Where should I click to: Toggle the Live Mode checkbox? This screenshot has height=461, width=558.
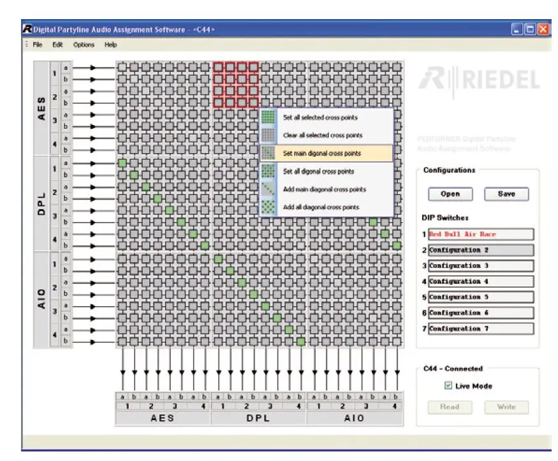(x=448, y=385)
